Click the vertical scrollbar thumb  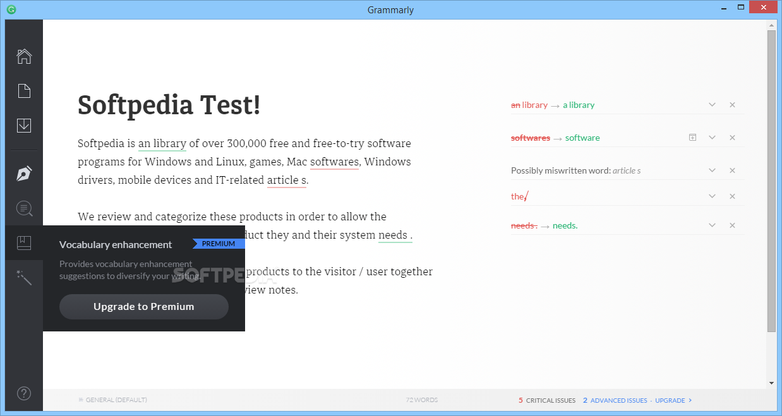pos(771,181)
